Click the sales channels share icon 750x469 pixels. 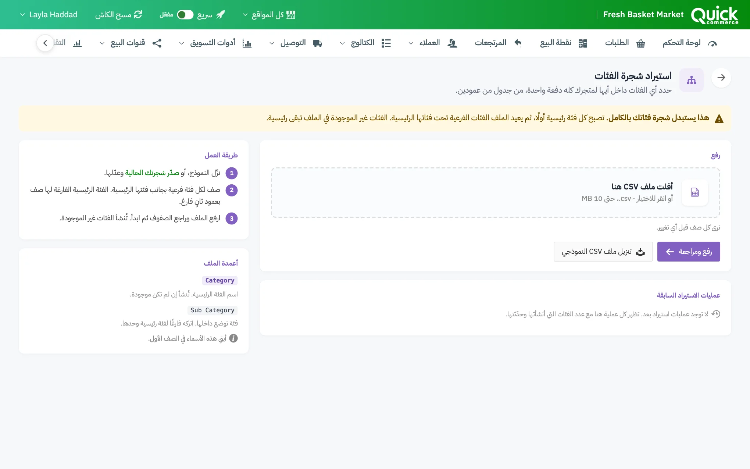[x=157, y=43]
